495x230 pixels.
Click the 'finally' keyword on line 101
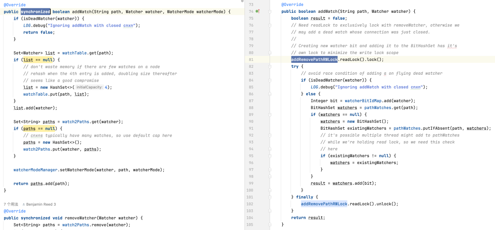305,197
